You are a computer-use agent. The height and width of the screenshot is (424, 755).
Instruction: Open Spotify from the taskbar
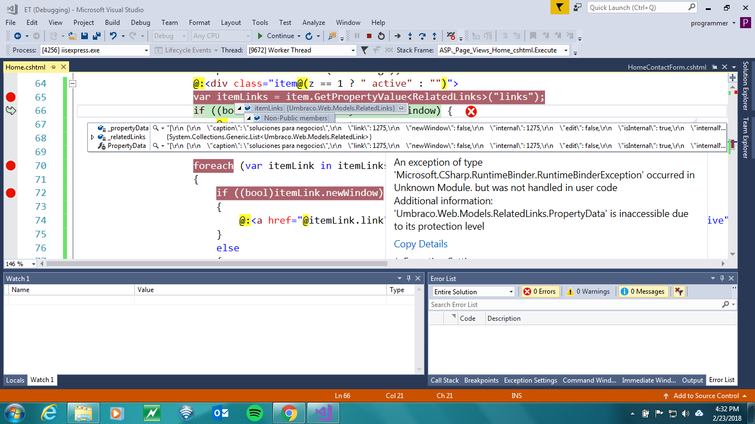pyautogui.click(x=254, y=412)
